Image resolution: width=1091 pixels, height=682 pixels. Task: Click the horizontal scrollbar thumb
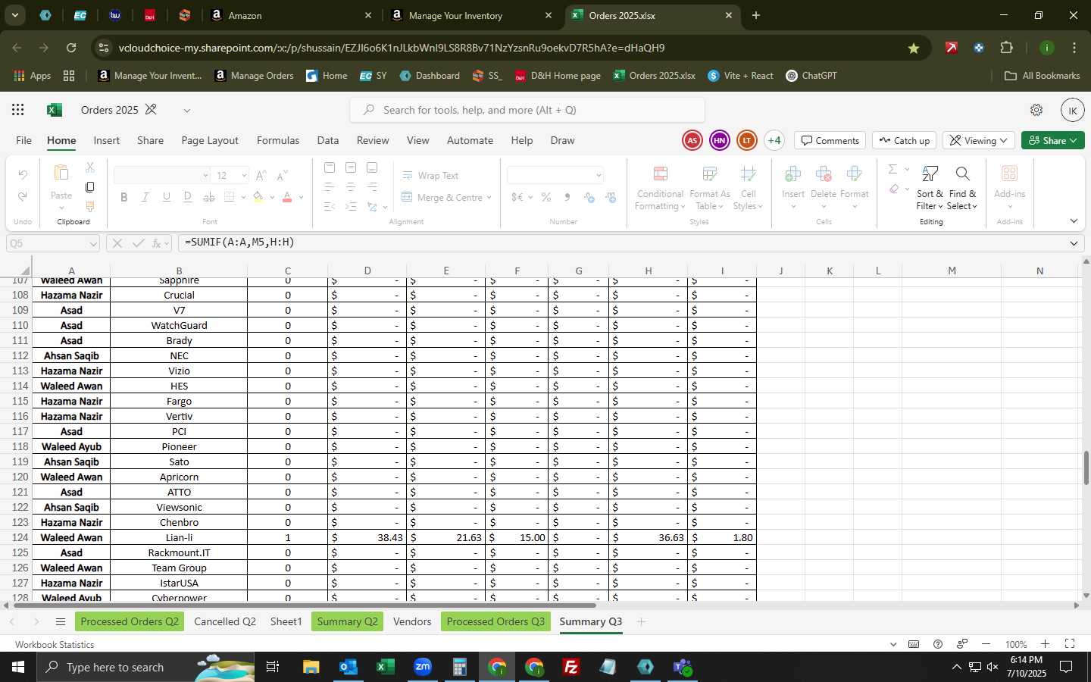305,605
